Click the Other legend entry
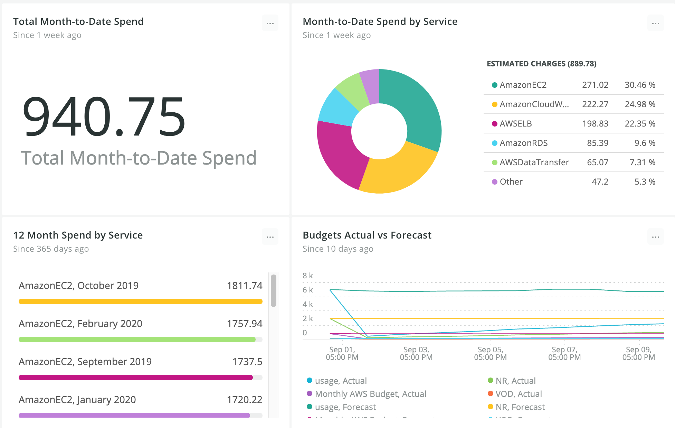Screen dimensions: 675x428 click(x=511, y=182)
